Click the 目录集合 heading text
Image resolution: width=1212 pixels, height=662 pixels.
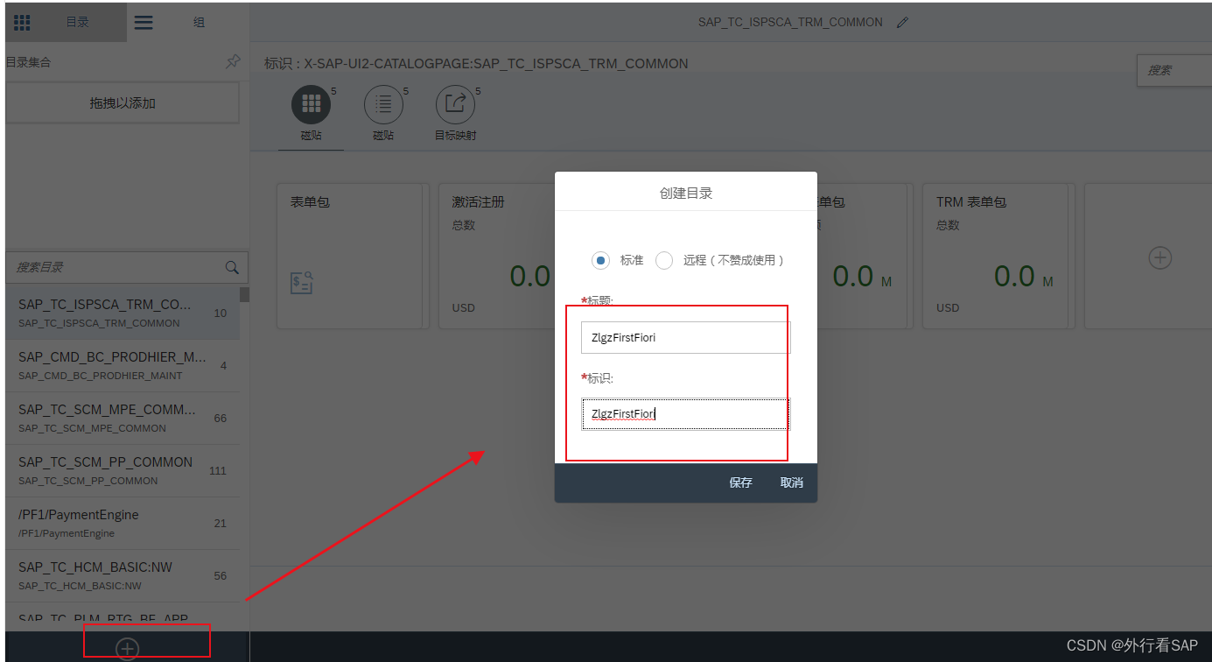coord(28,63)
